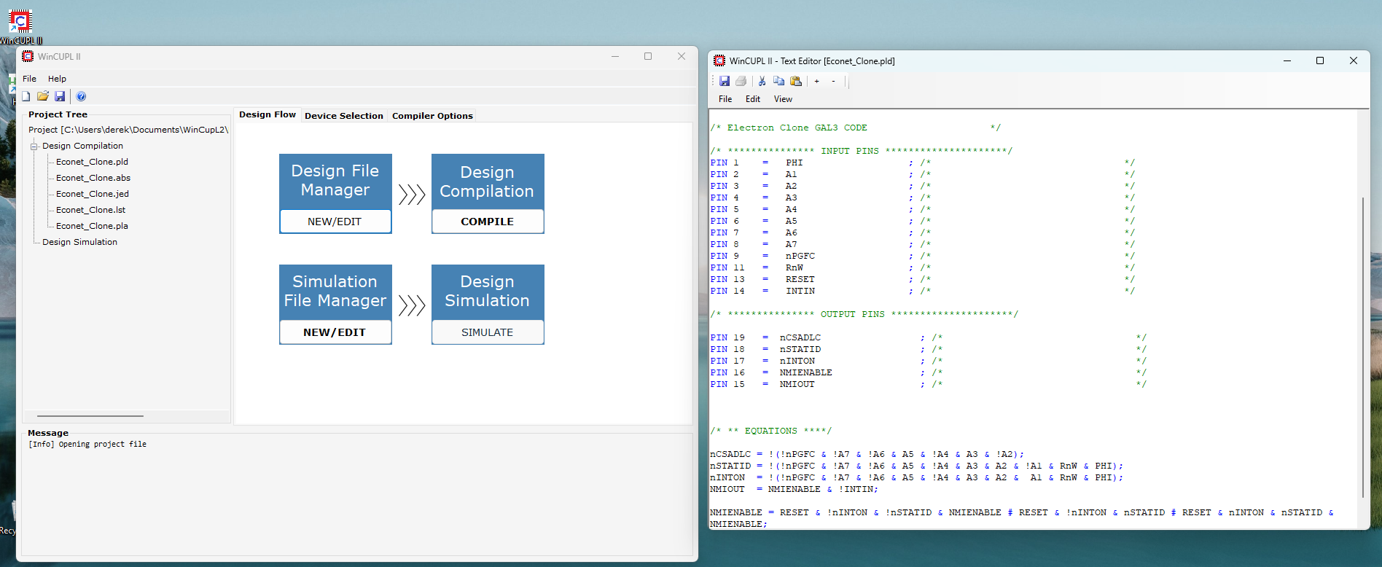Click the Open project folder icon
The height and width of the screenshot is (567, 1382).
coord(43,96)
